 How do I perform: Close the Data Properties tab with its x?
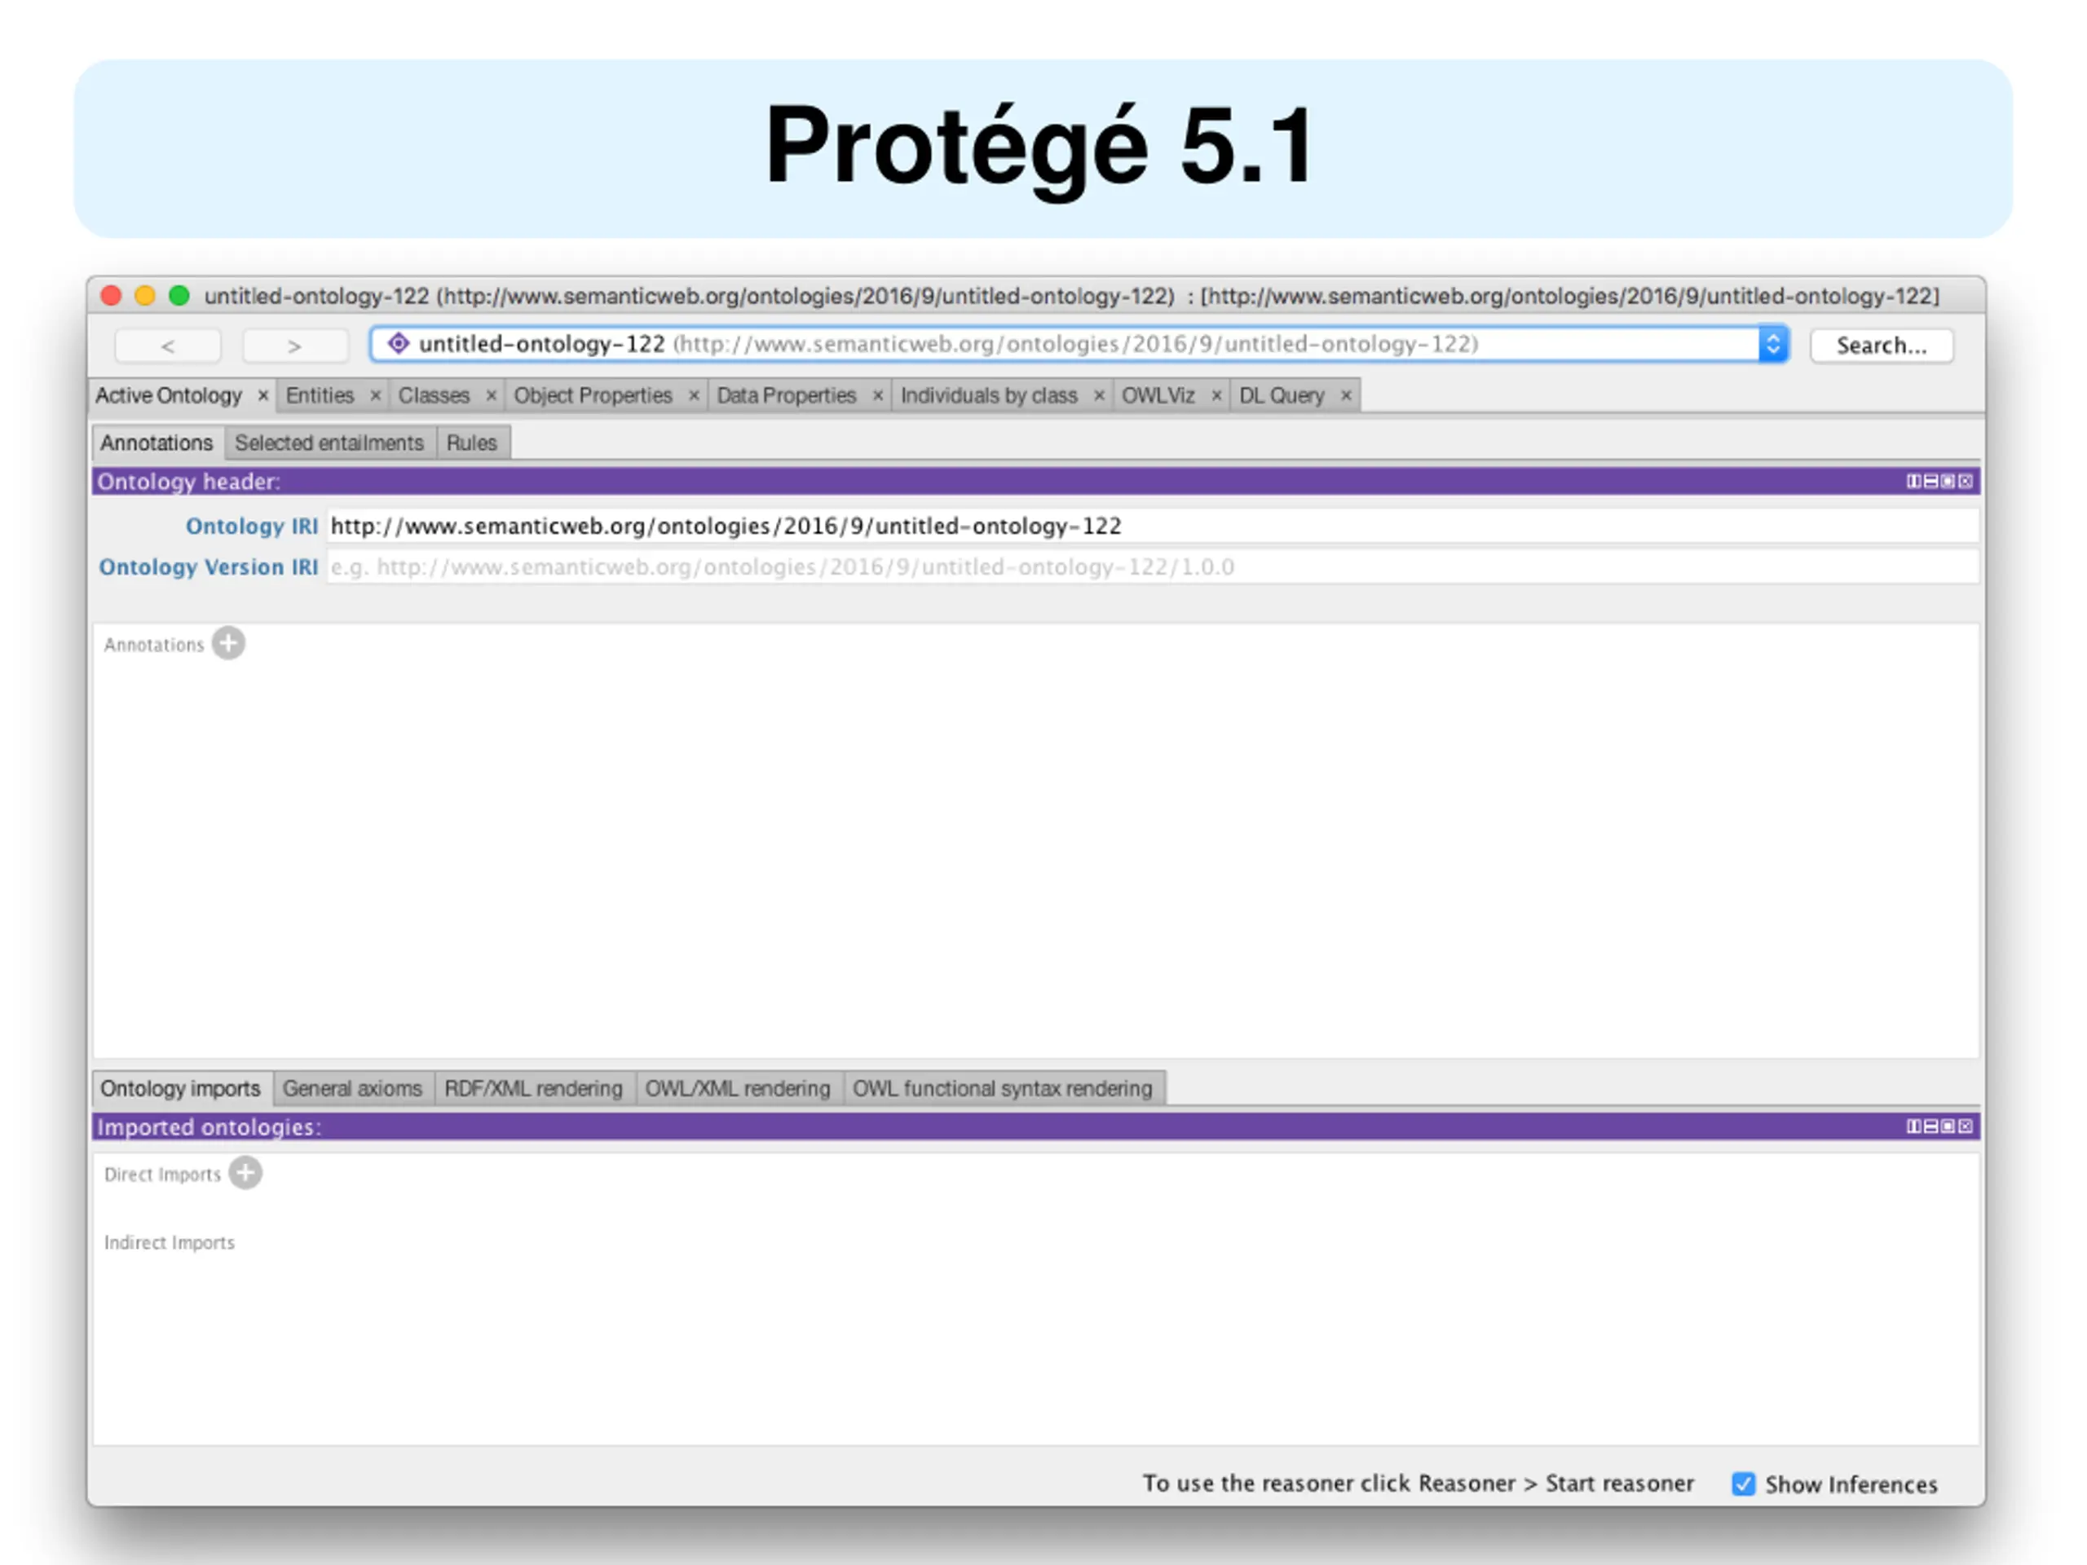click(877, 396)
